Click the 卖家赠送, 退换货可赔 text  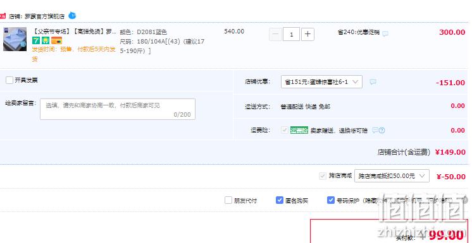(339, 131)
